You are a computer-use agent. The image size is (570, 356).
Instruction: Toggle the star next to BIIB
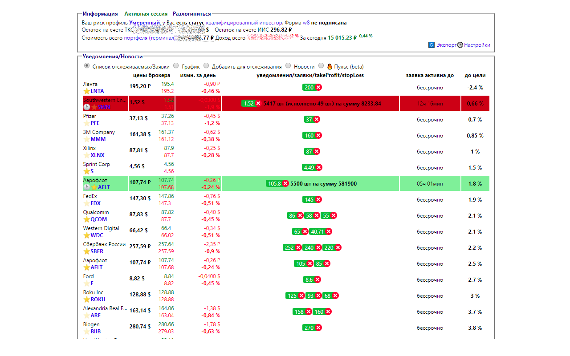pyautogui.click(x=86, y=332)
